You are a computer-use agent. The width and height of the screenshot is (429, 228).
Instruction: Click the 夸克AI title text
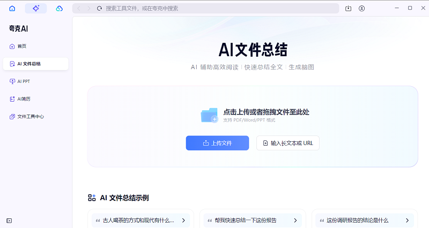tap(18, 29)
